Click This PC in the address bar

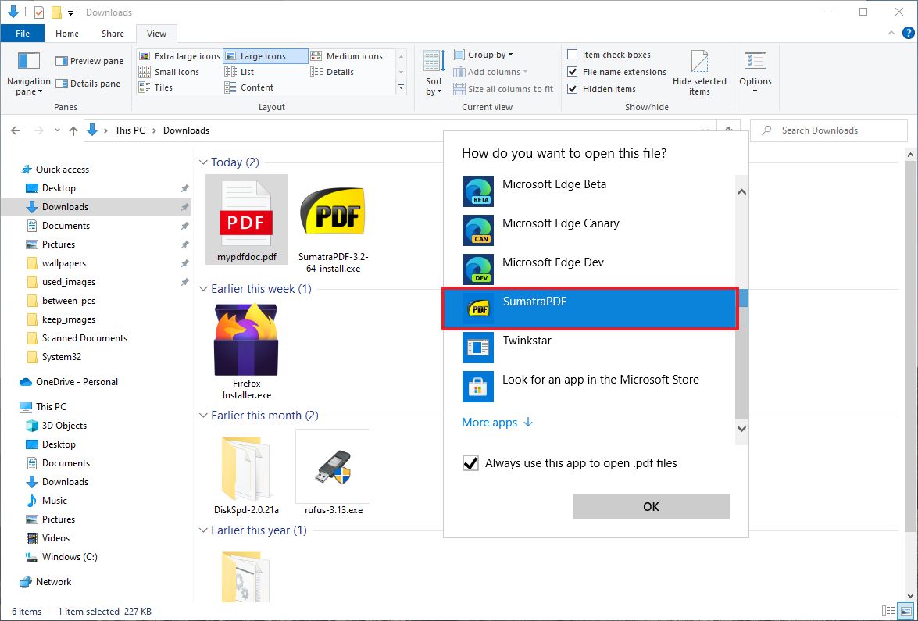click(x=130, y=130)
